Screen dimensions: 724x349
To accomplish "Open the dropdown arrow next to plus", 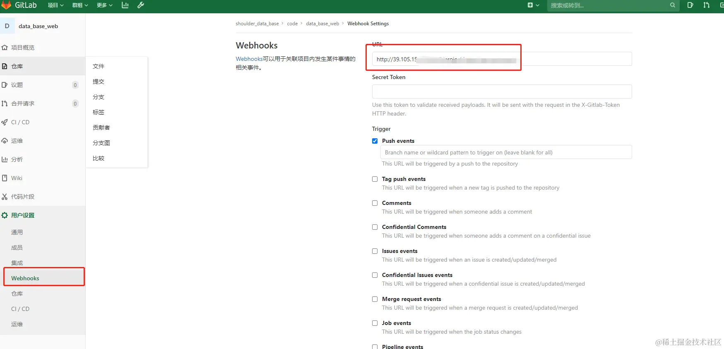I will point(538,5).
